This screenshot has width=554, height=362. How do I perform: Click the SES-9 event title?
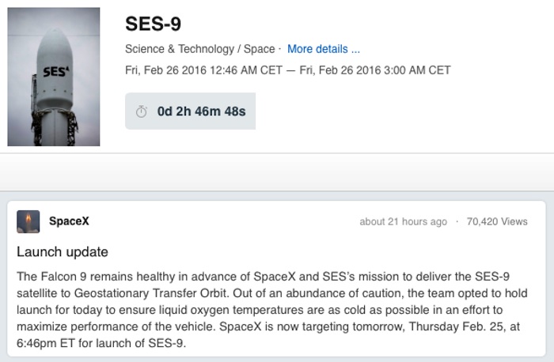tap(153, 24)
